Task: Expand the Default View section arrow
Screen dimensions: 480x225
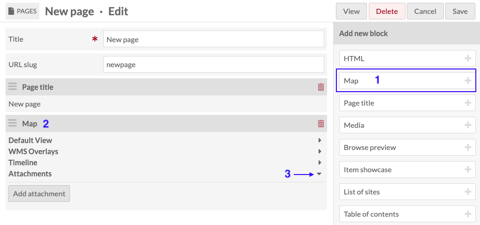Action: (x=320, y=140)
